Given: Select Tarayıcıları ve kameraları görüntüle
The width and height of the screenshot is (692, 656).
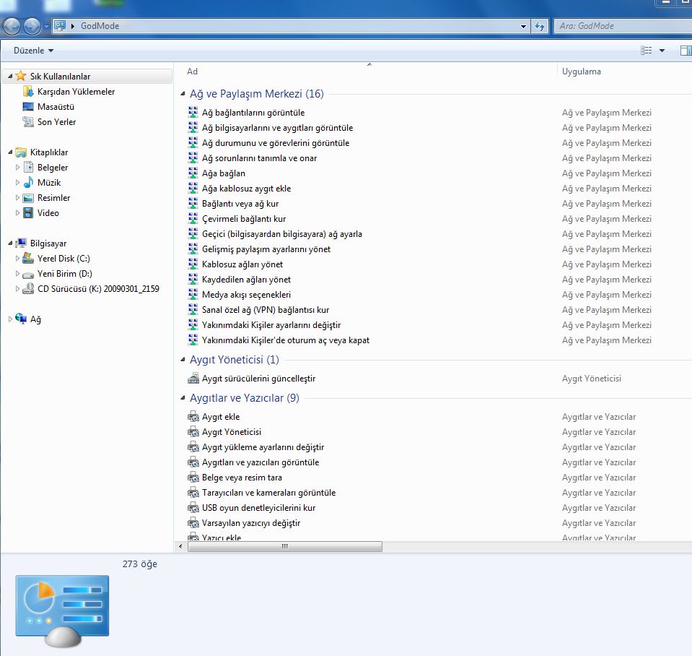Looking at the screenshot, I should (x=268, y=493).
